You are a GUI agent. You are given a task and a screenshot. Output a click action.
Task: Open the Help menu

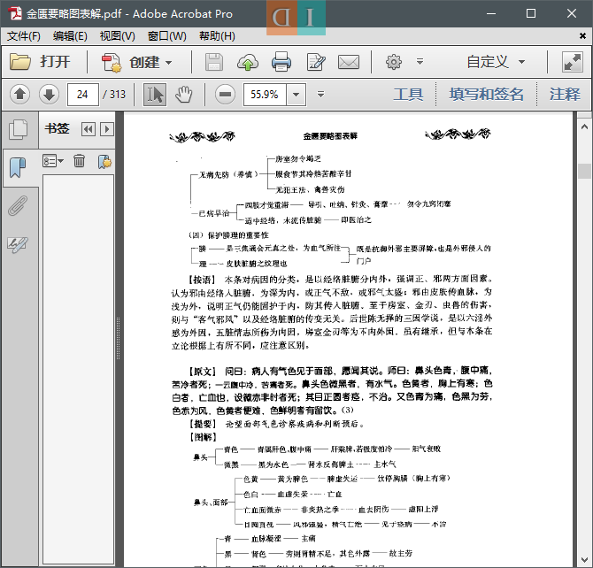(217, 36)
